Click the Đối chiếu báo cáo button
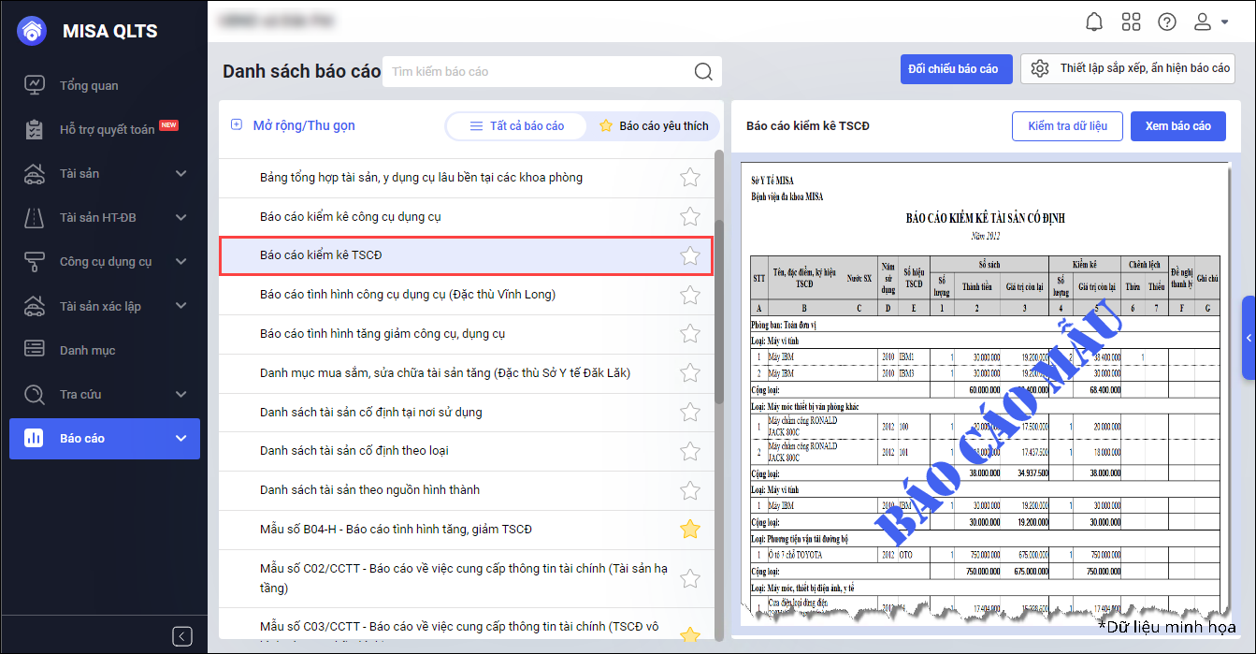 952,69
